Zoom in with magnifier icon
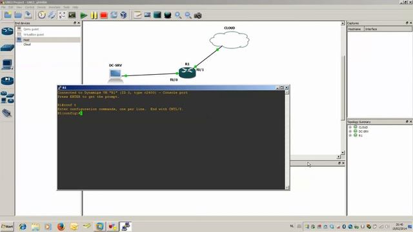This screenshot has height=232, width=413. click(x=178, y=15)
